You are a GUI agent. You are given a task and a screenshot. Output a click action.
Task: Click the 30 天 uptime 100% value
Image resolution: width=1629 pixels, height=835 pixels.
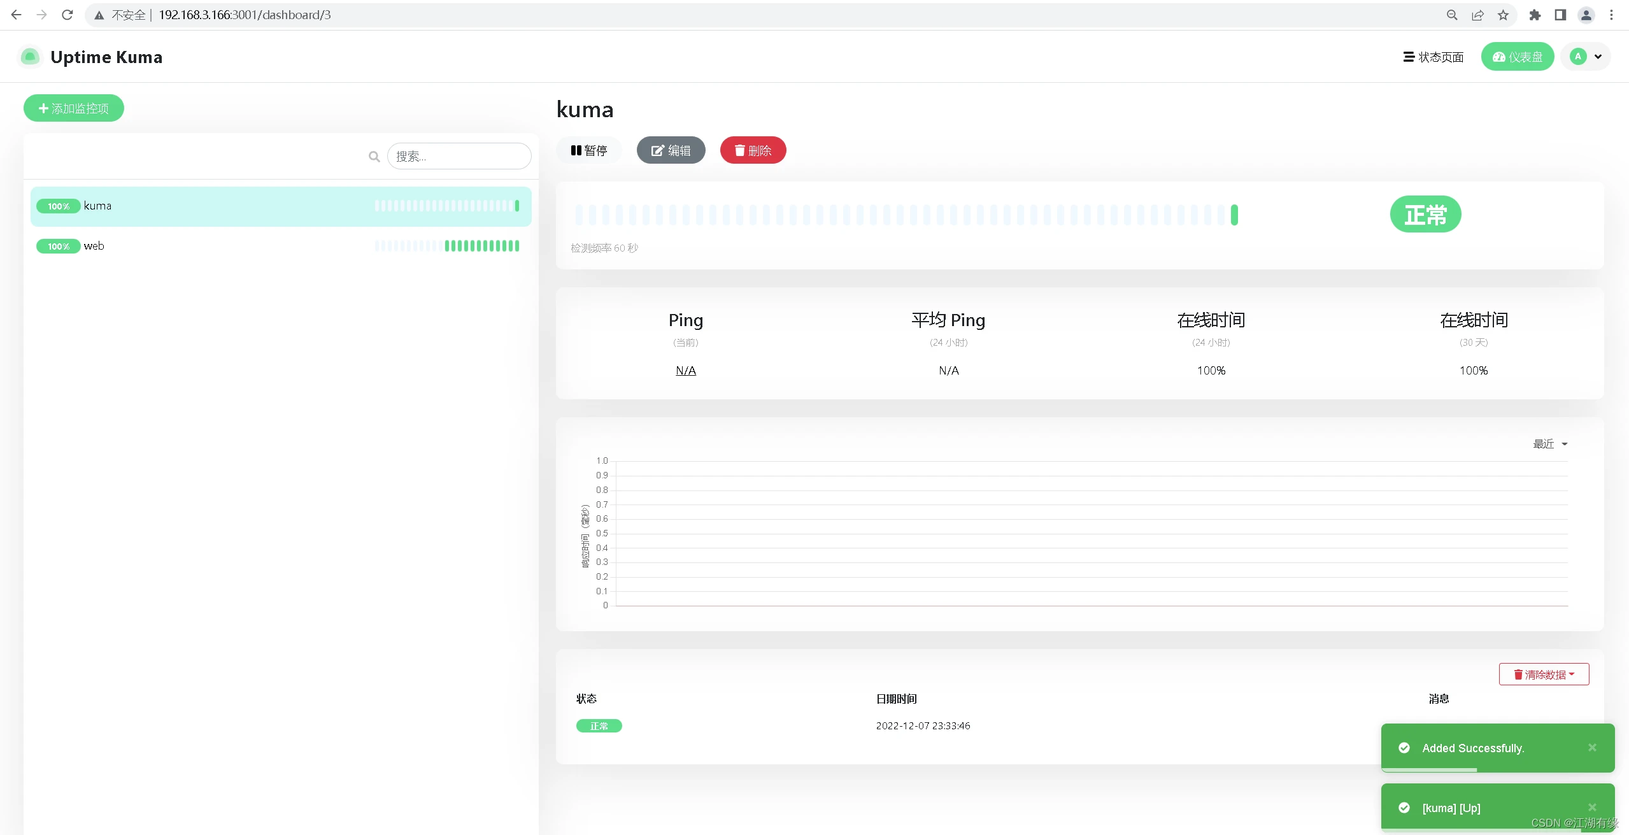pyautogui.click(x=1474, y=371)
